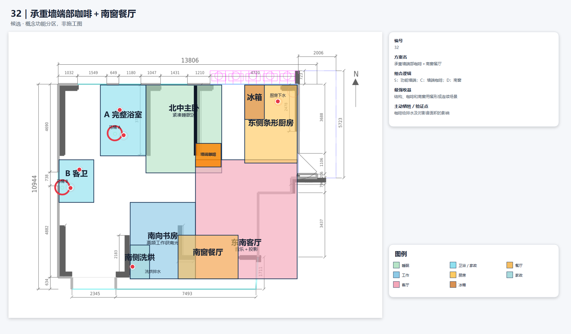Click the 客厅 pink legend swatch
Screen dimensions: 571x334
[x=396, y=285]
